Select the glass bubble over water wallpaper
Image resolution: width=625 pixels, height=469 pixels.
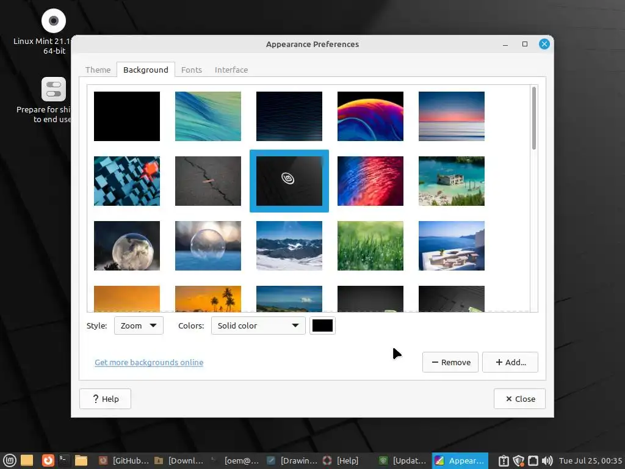(x=208, y=245)
